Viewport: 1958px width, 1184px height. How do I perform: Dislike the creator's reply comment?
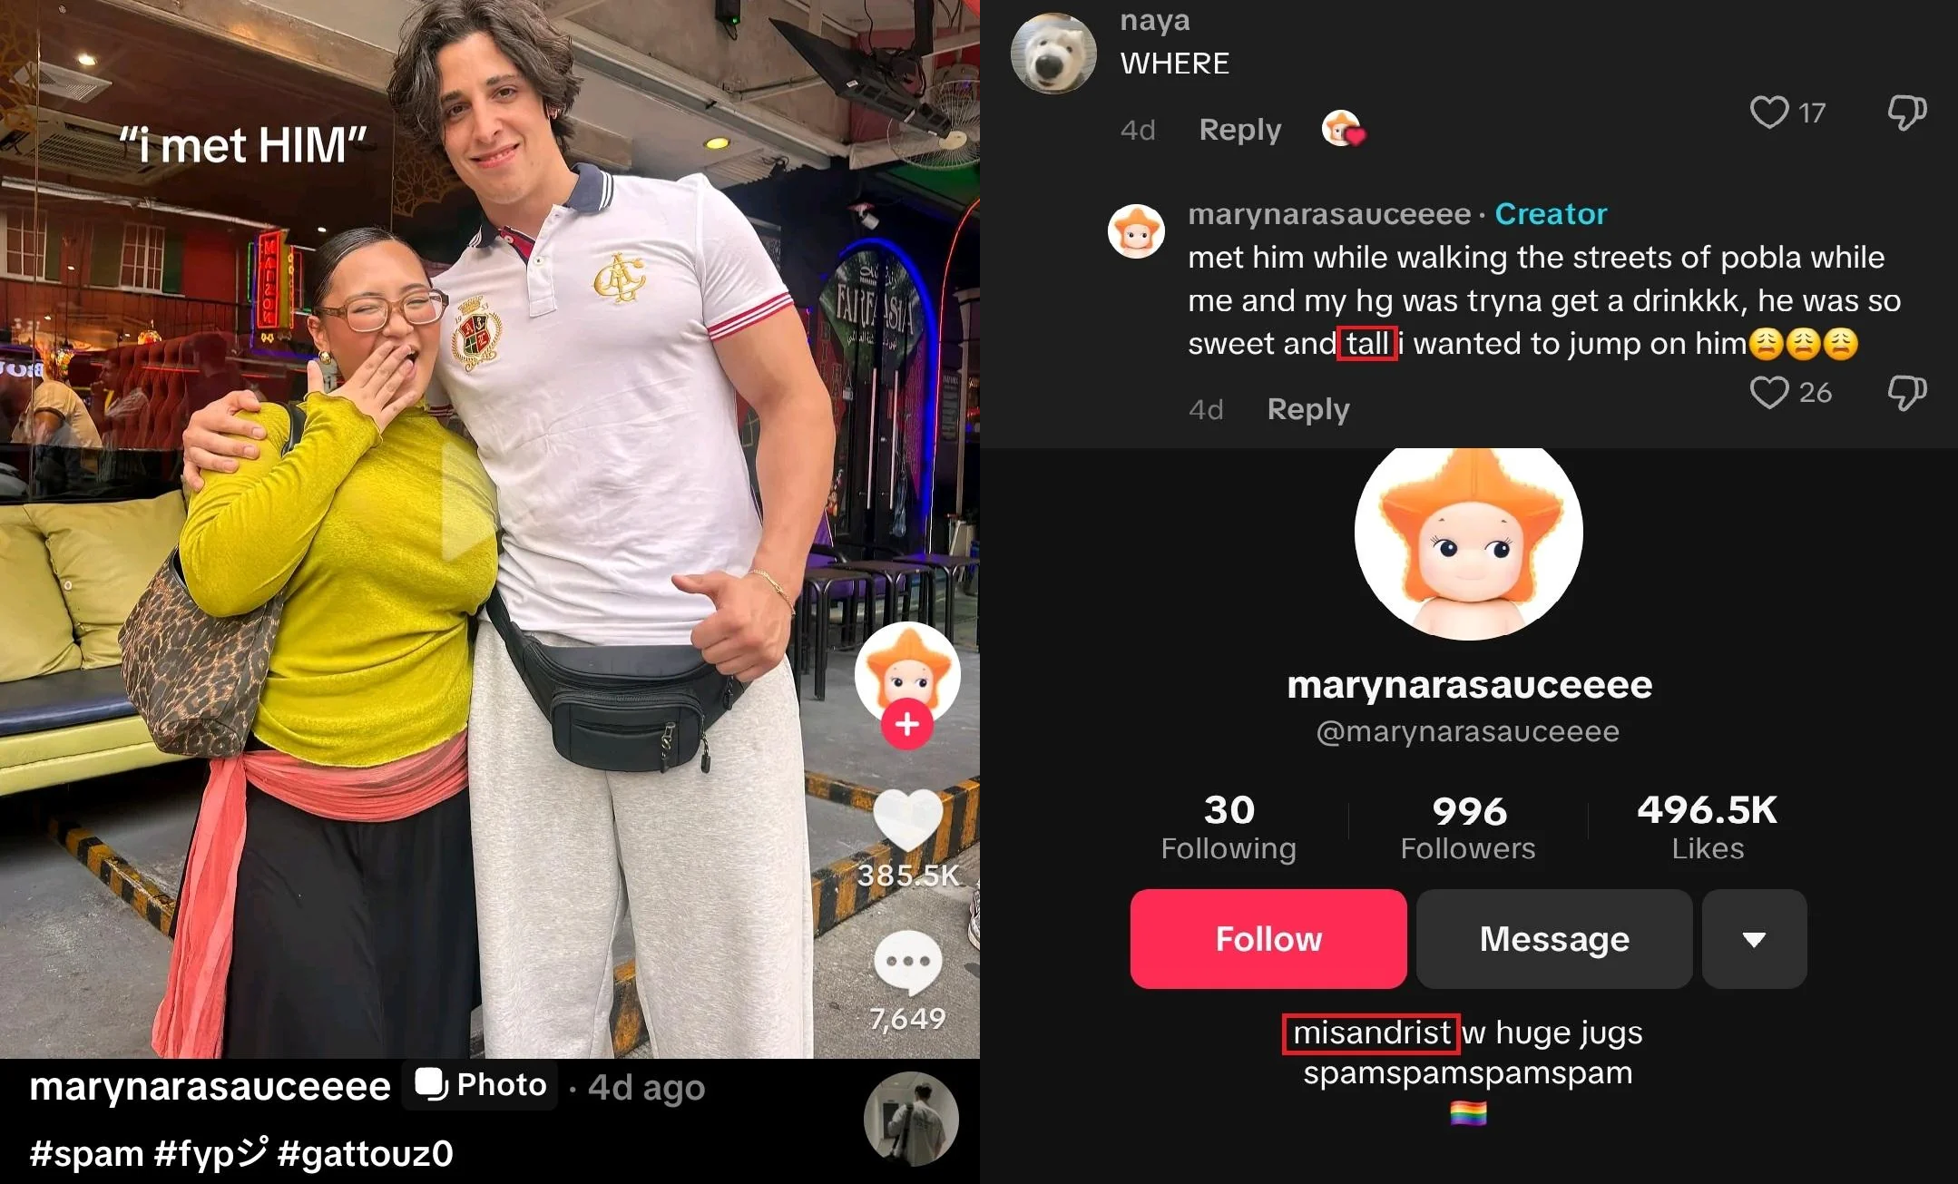[1907, 393]
